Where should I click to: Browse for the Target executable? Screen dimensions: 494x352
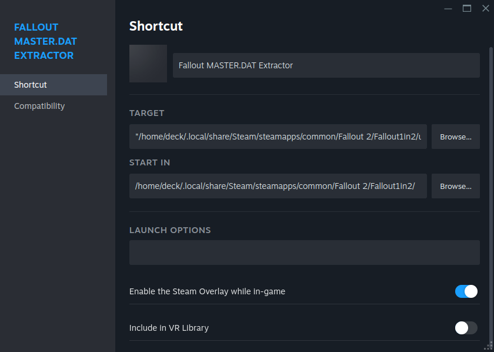(x=456, y=137)
